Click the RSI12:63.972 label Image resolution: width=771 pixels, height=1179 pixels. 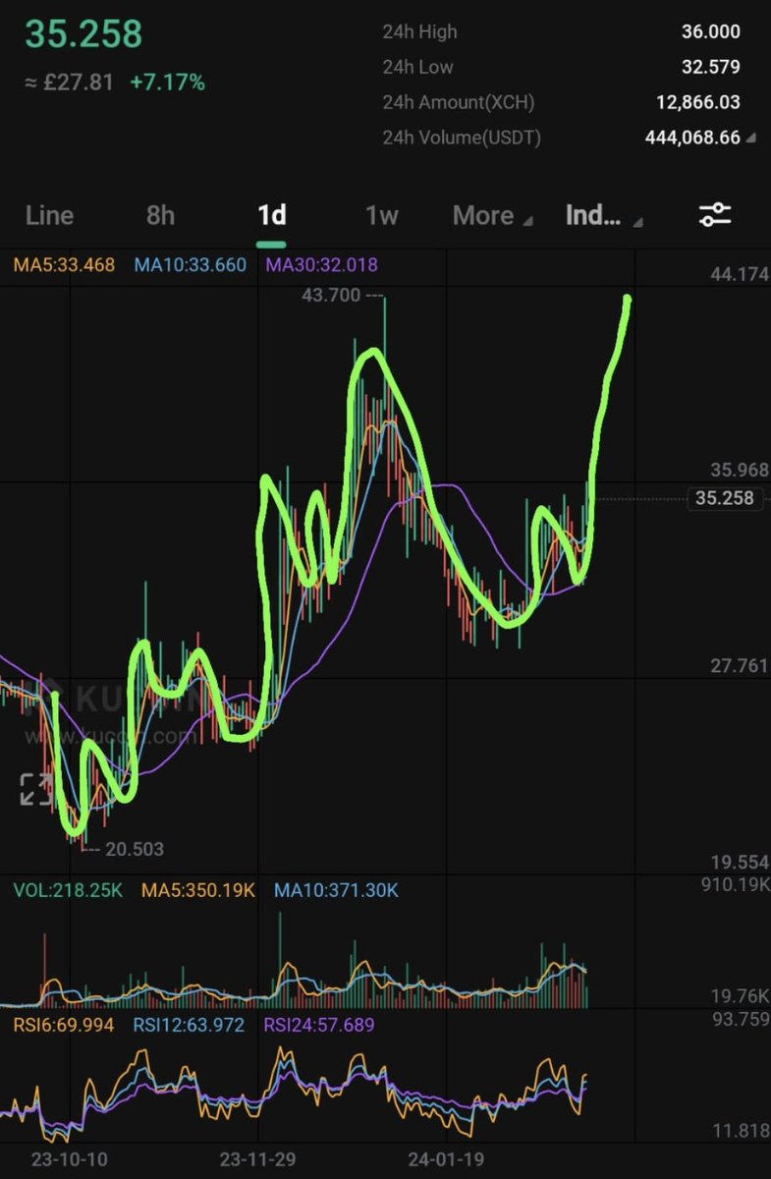click(190, 1025)
